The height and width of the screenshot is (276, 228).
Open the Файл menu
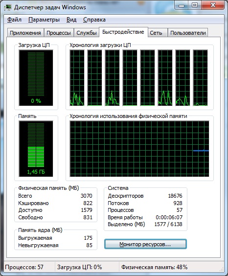pos(14,20)
